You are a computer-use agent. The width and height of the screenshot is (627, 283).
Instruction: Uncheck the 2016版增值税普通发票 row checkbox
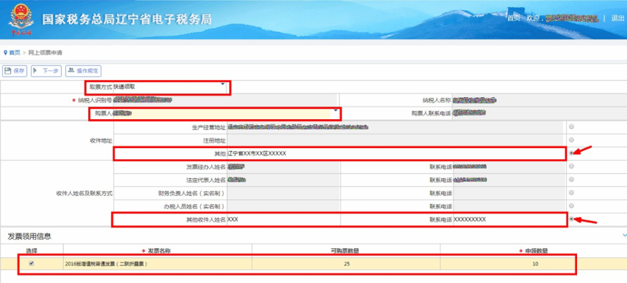pyautogui.click(x=31, y=263)
